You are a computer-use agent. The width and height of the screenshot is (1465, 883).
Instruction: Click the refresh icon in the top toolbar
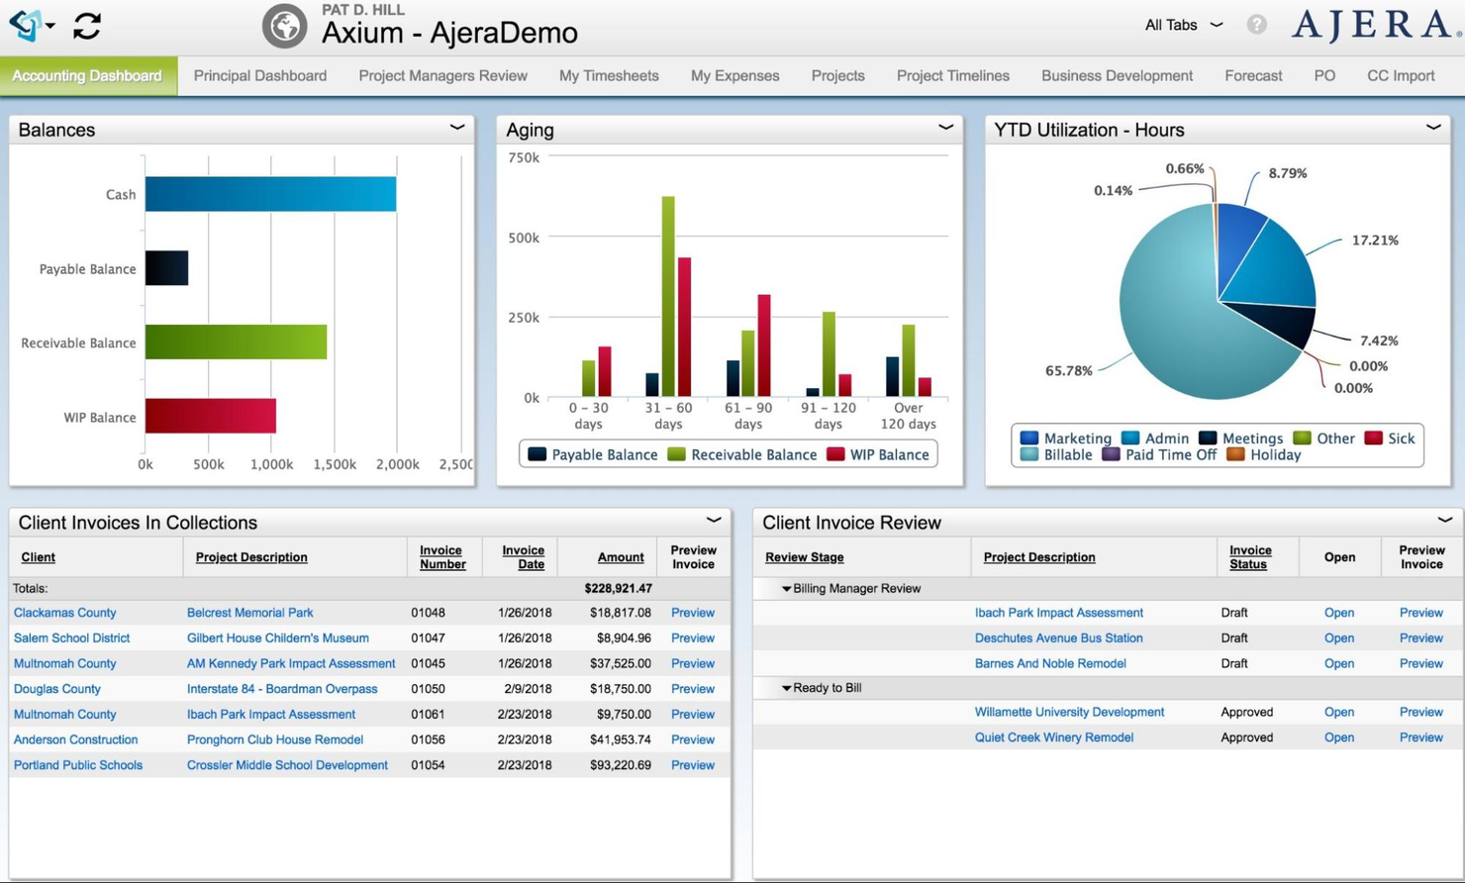click(87, 27)
